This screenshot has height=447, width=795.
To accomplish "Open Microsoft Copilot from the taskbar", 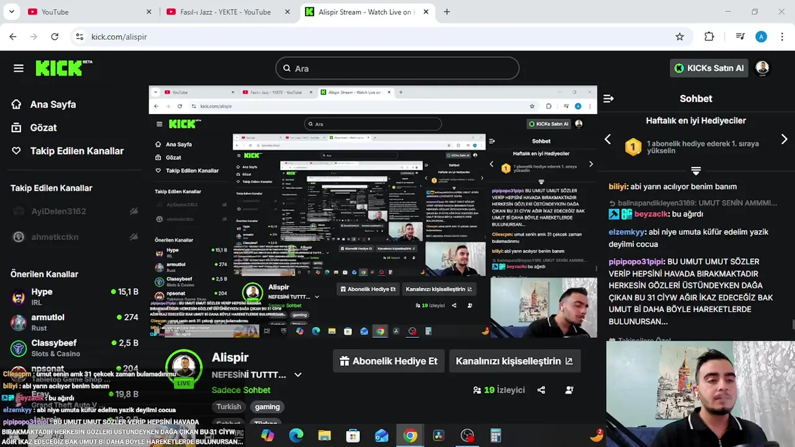I will [268, 436].
